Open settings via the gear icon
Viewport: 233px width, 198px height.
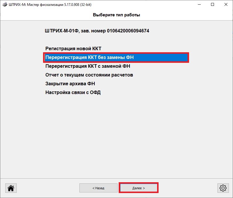click(223, 188)
